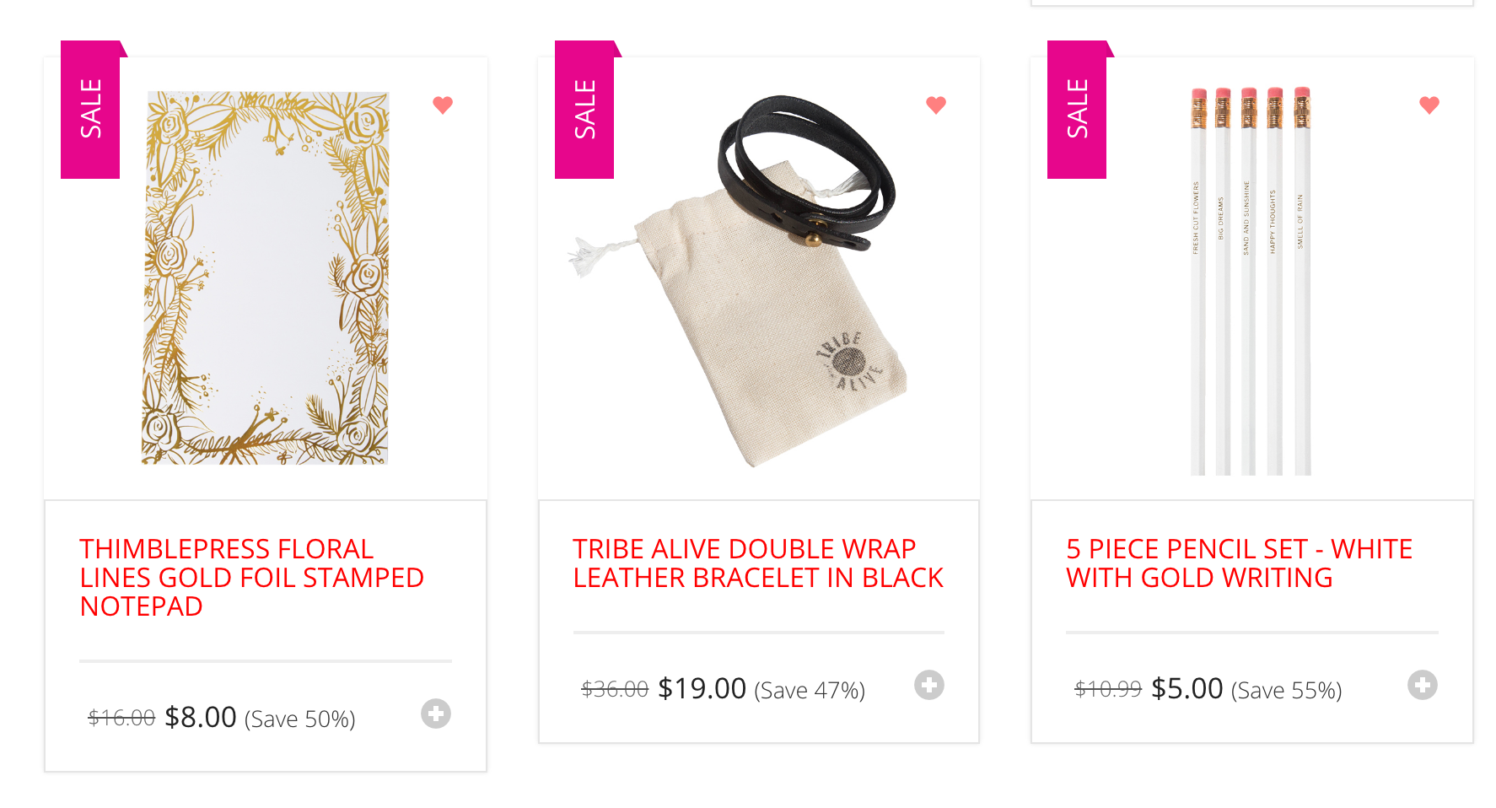Click the $19.00 sale price
Viewport: 1496px width, 808px height.
click(x=702, y=688)
